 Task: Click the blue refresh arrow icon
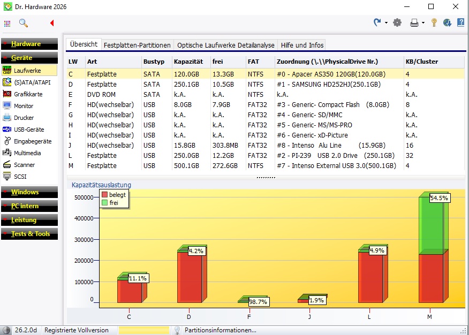377,22
